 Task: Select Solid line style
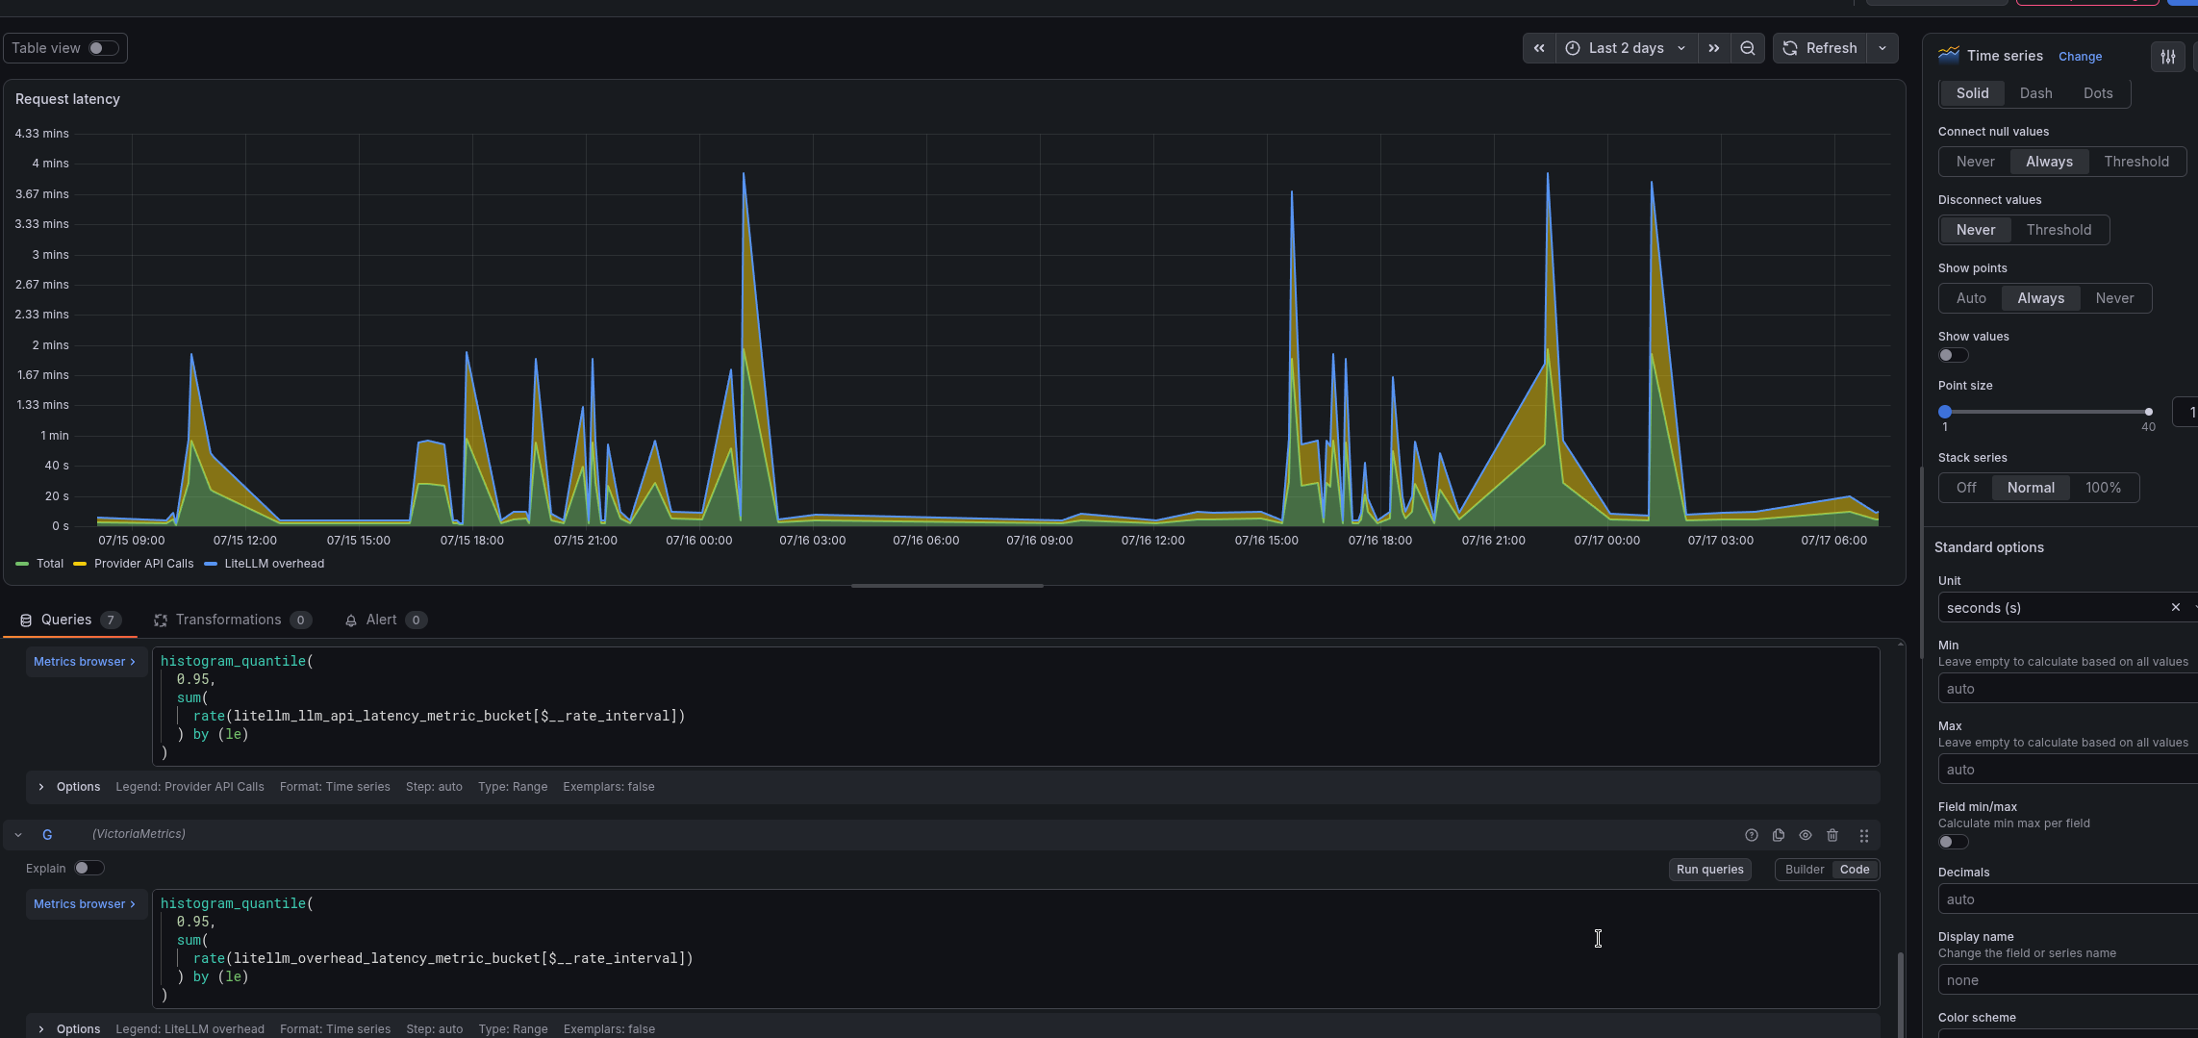tap(1972, 93)
